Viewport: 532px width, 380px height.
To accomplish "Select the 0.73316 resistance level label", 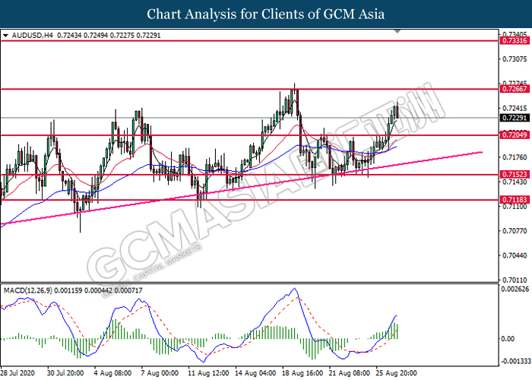I will (515, 41).
